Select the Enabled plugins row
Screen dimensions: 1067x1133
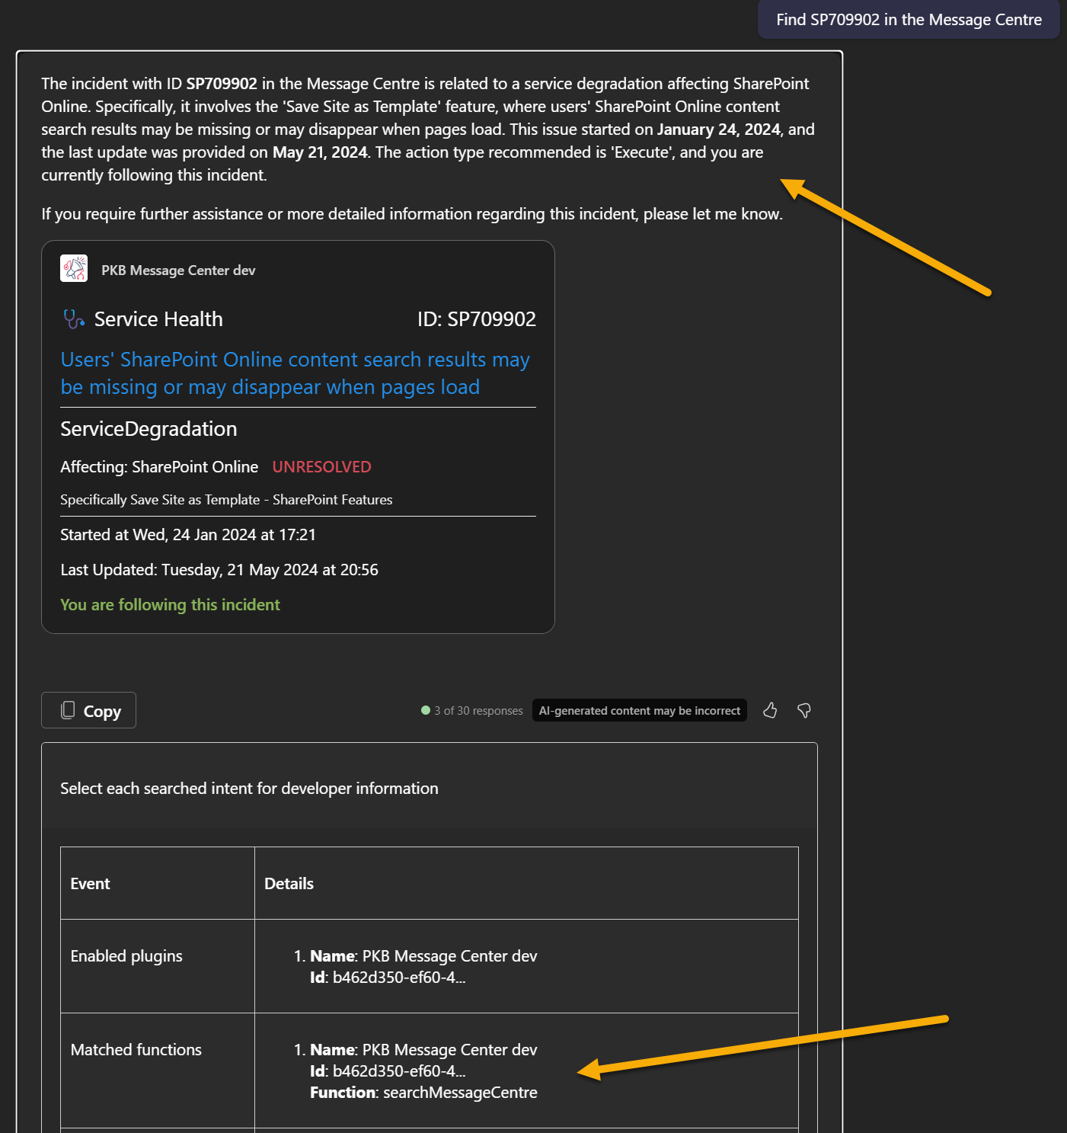[126, 956]
